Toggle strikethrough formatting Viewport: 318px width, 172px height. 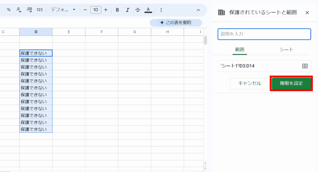click(x=138, y=10)
